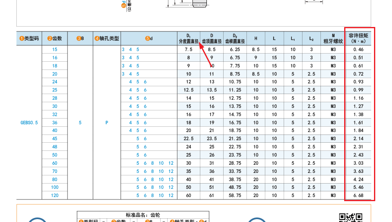This screenshot has height=222, width=392.
Task: Choose tooth count 28 in 齿数 column
Action: [x=55, y=98]
